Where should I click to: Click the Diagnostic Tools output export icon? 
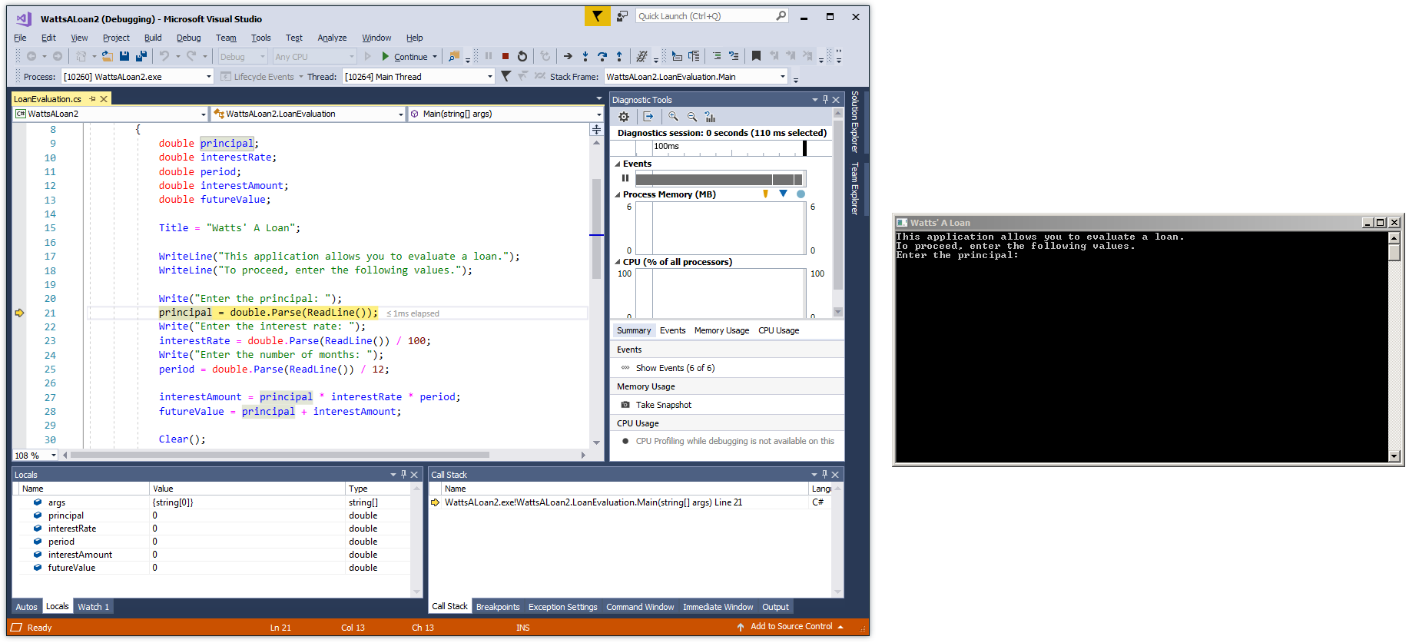(x=648, y=117)
